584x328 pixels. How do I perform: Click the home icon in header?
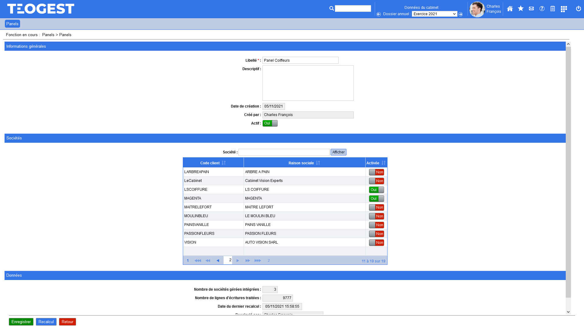[x=510, y=9]
